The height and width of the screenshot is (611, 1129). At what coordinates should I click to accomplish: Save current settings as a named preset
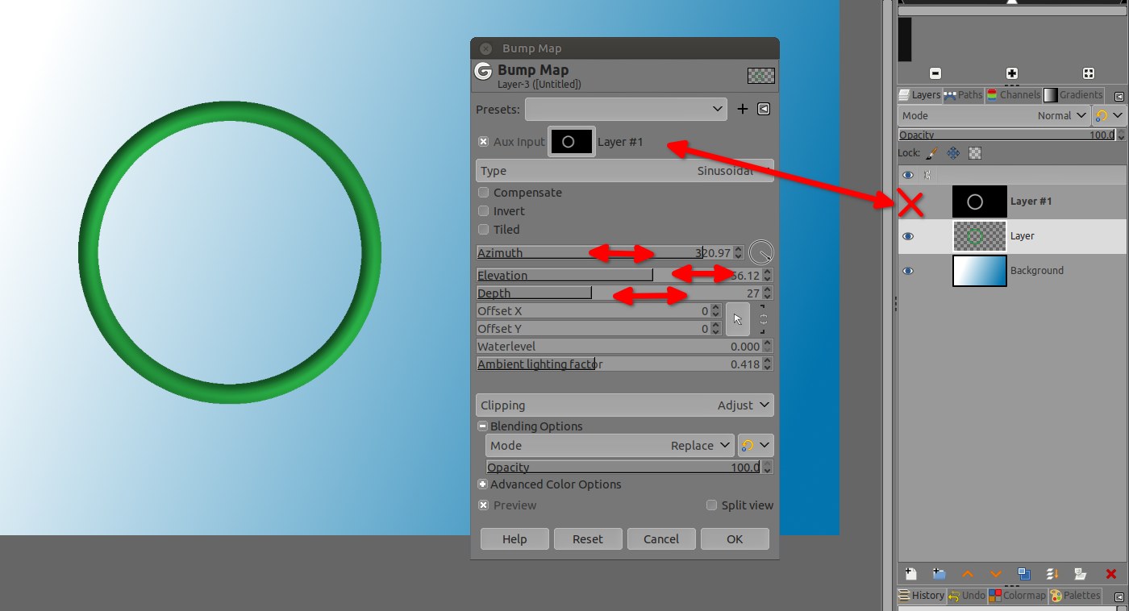(x=743, y=109)
